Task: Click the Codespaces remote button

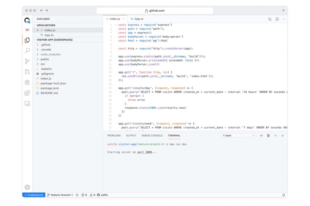Action: [x=34, y=195]
